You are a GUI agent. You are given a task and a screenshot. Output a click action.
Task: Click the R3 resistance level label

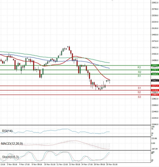click(x=139, y=67)
